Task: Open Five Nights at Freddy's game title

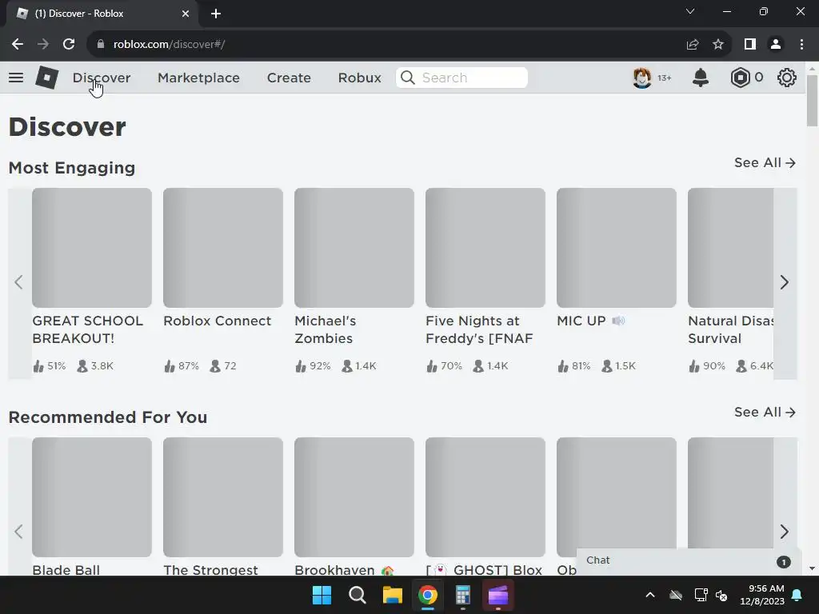Action: pyautogui.click(x=479, y=329)
